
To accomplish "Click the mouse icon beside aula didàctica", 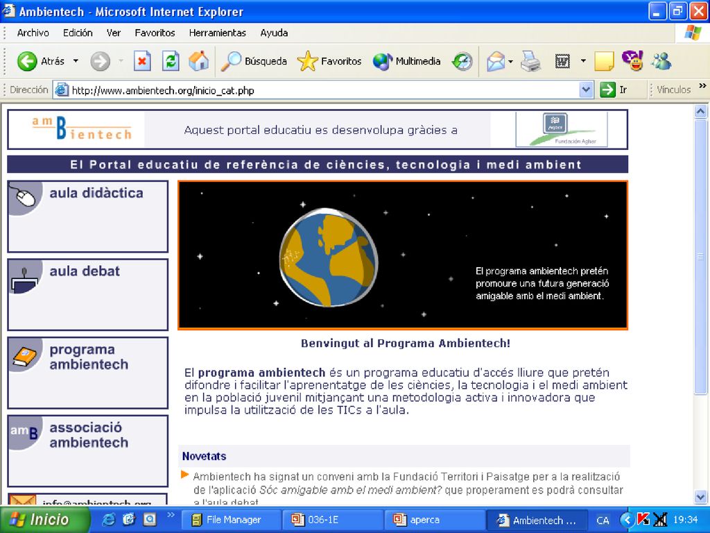I will point(24,196).
